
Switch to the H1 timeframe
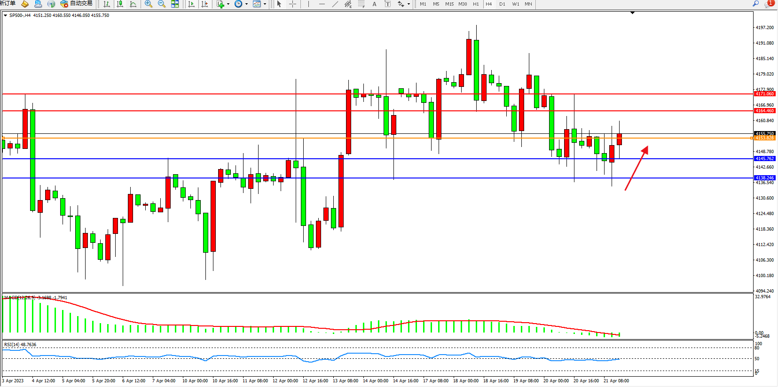click(x=476, y=4)
